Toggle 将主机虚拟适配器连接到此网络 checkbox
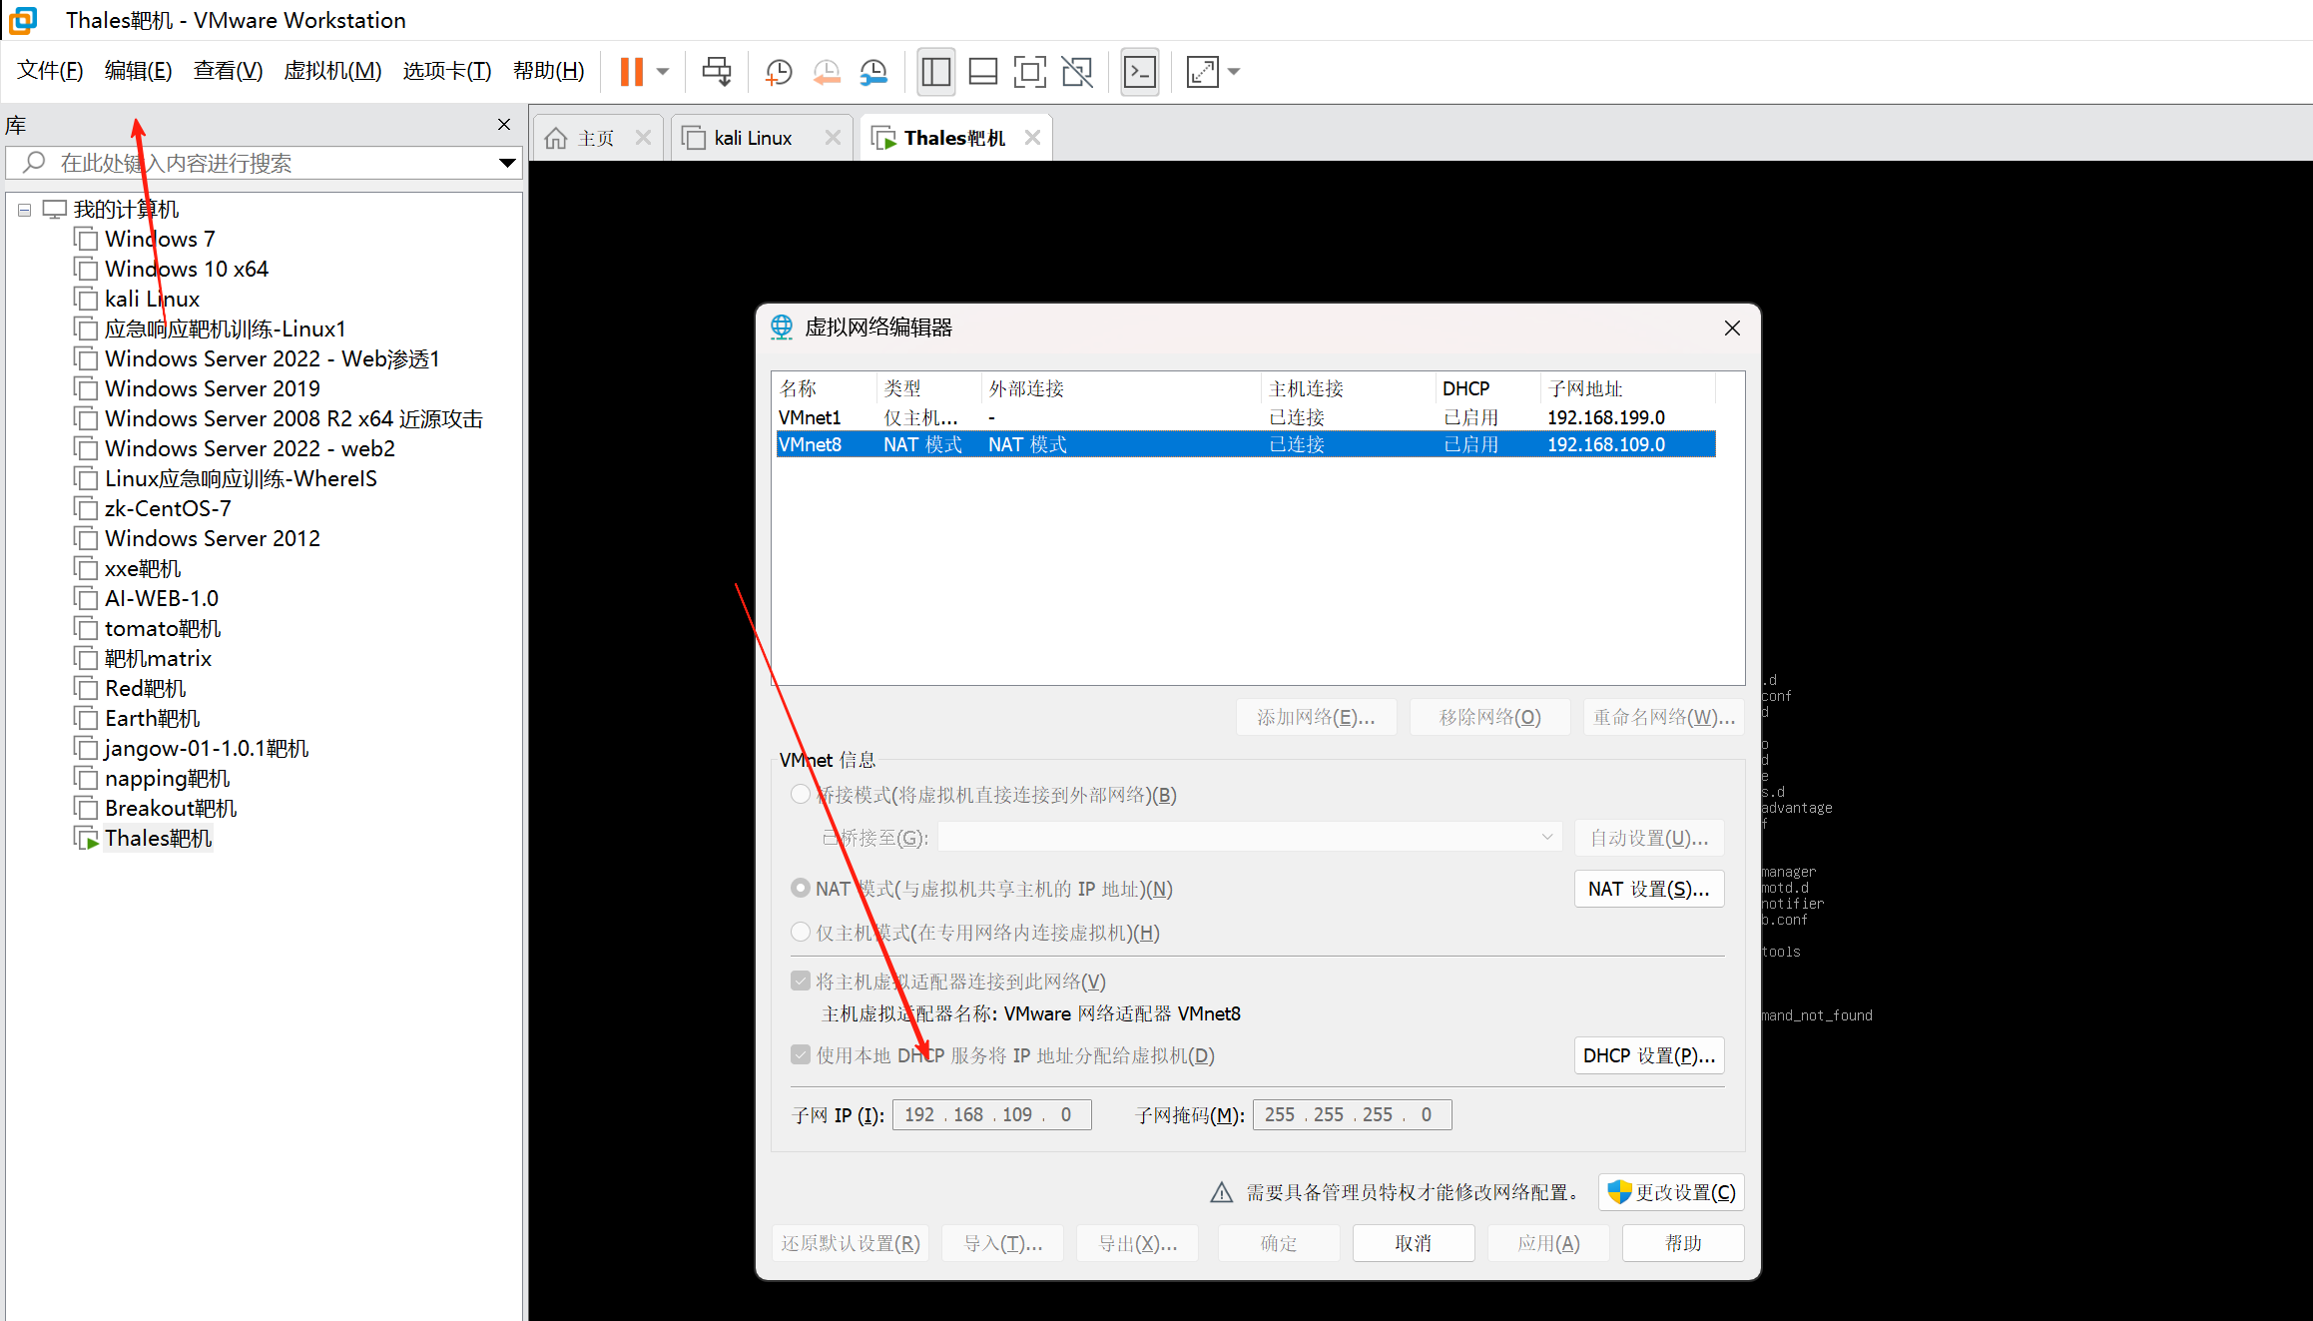 point(801,982)
